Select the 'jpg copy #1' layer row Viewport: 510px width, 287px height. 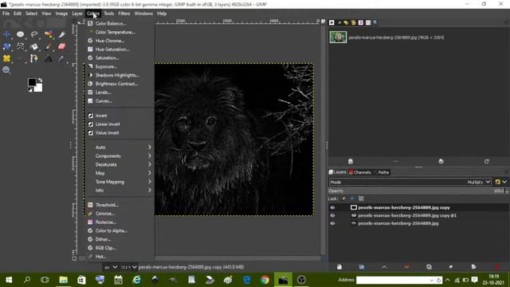[418, 215]
